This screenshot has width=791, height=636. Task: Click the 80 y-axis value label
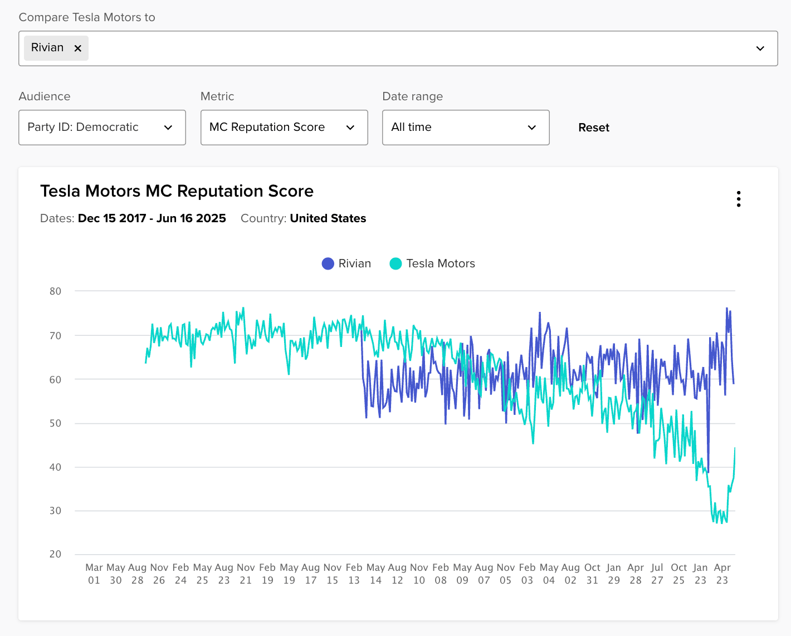pyautogui.click(x=55, y=291)
